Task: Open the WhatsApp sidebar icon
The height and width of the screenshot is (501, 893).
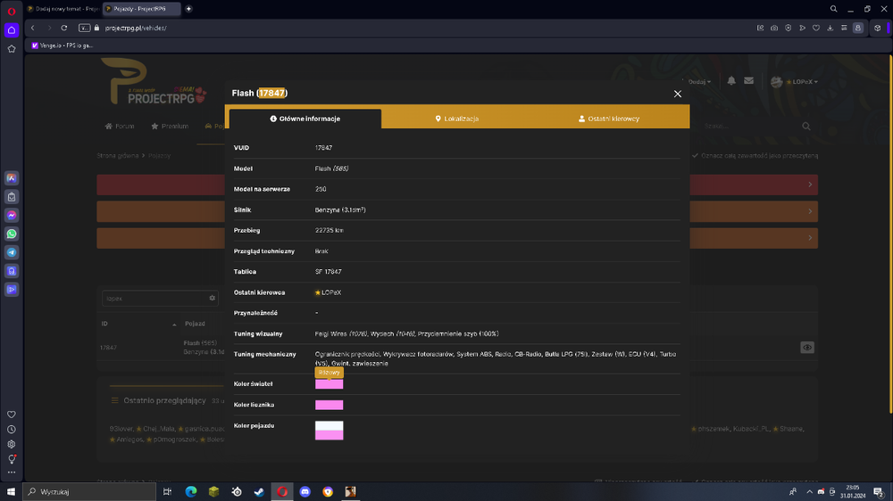Action: pos(12,234)
